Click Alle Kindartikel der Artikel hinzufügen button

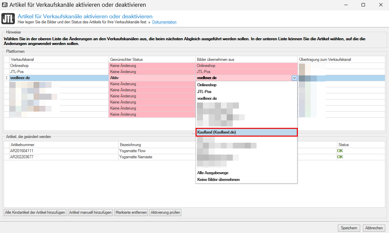coord(35,212)
